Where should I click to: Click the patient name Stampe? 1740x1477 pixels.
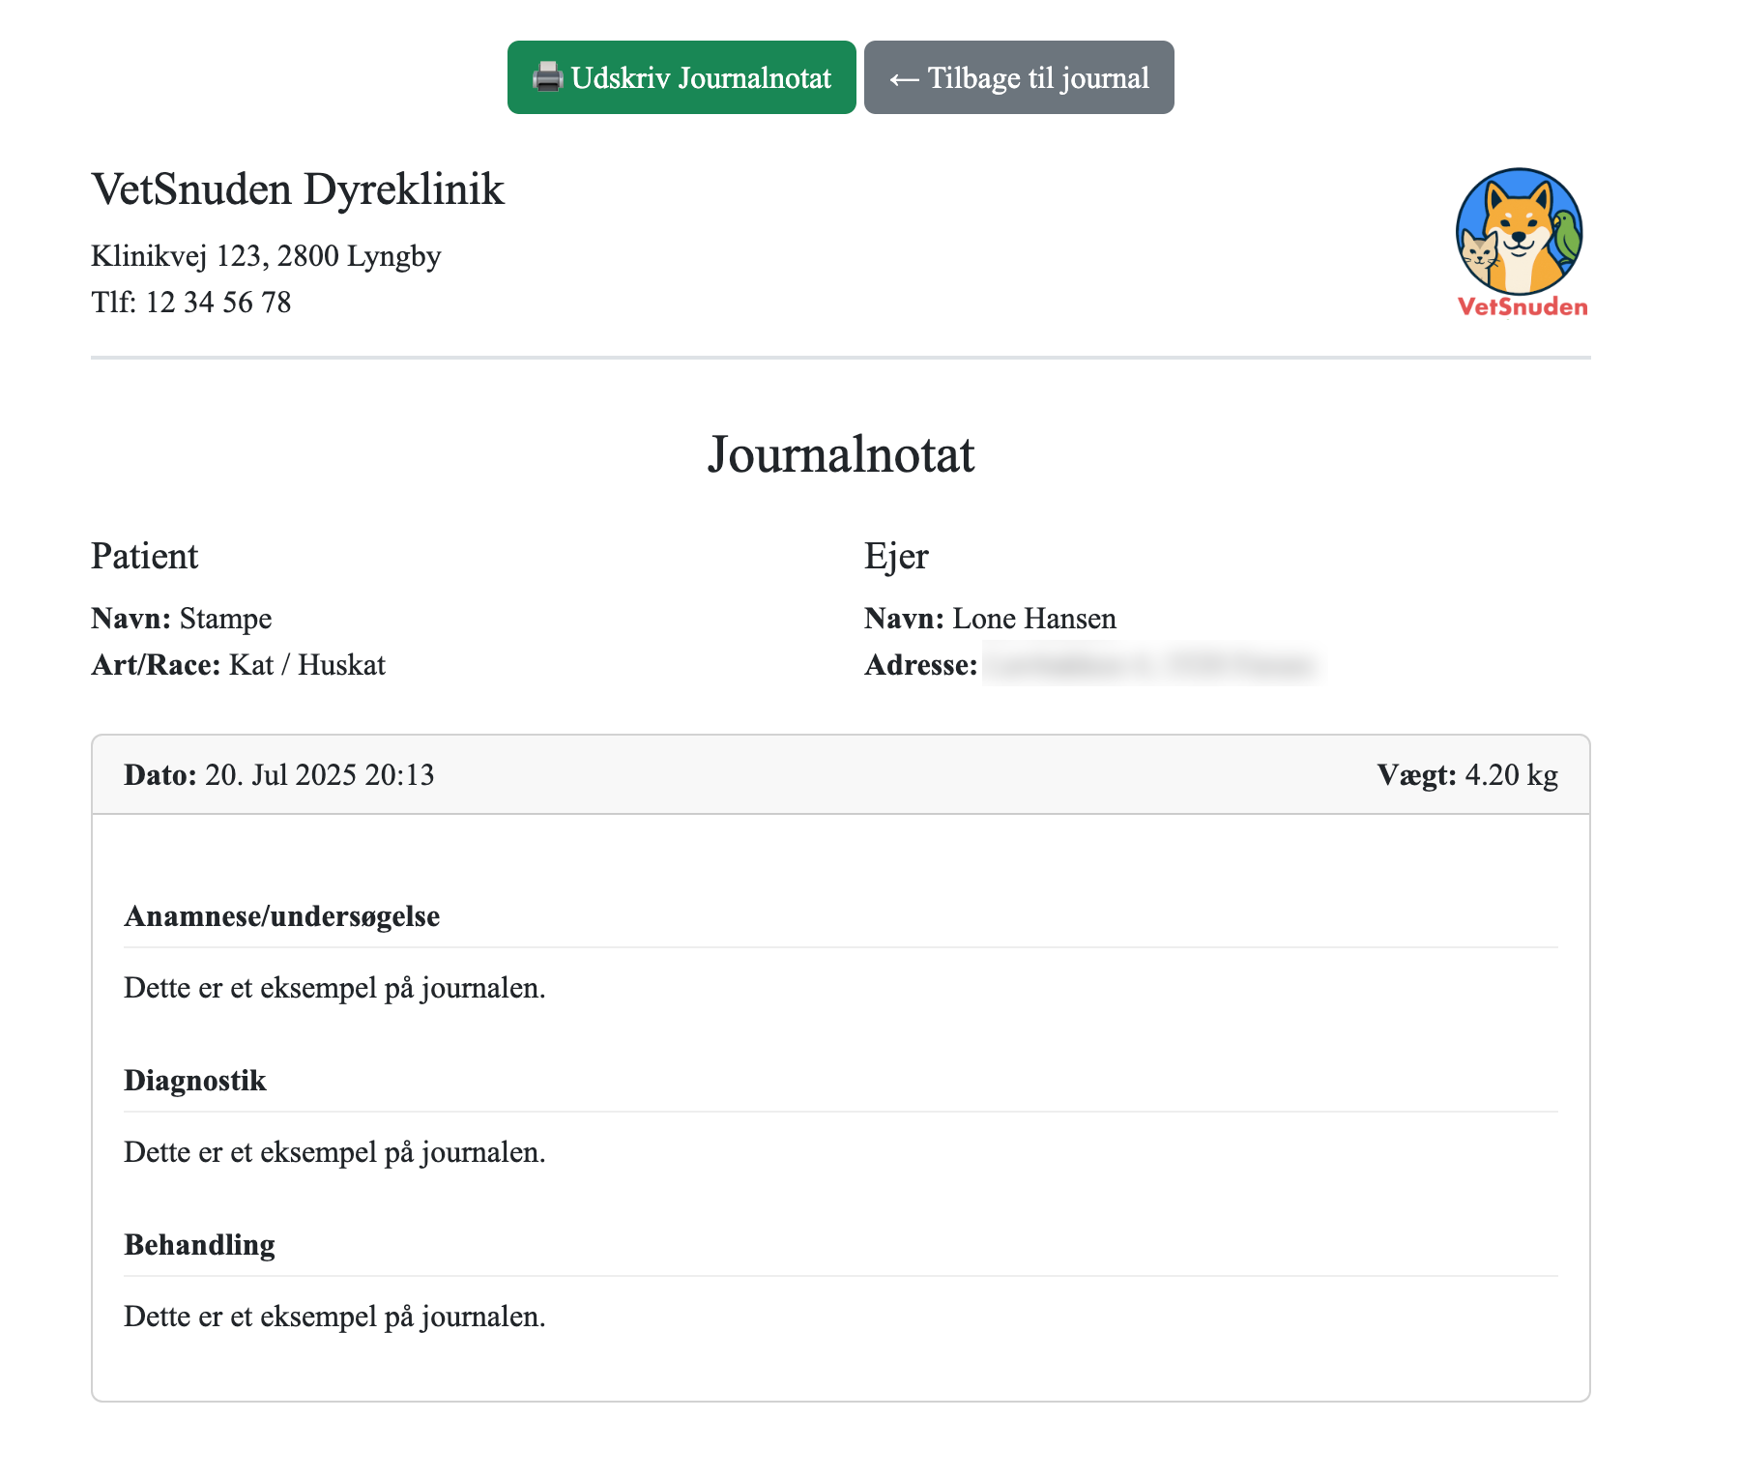[225, 619]
